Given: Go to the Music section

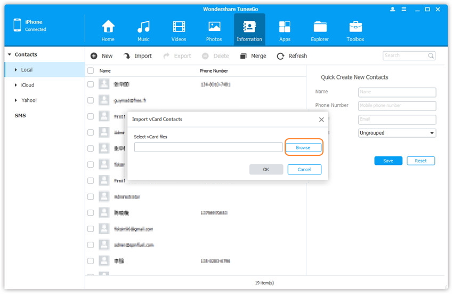Looking at the screenshot, I should [x=143, y=27].
